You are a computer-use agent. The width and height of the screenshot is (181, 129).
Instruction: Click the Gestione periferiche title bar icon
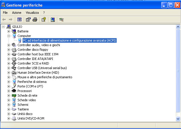point(3,5)
